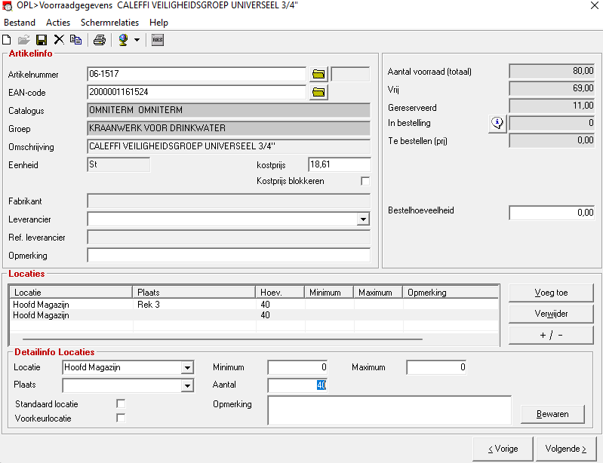Open the Schermrelaties menu
This screenshot has height=463, width=603.
tap(109, 23)
